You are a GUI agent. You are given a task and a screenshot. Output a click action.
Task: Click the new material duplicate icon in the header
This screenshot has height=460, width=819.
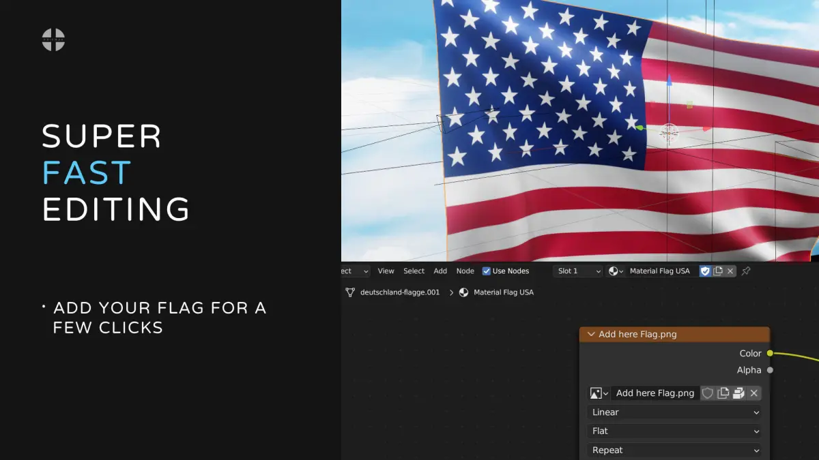point(718,271)
